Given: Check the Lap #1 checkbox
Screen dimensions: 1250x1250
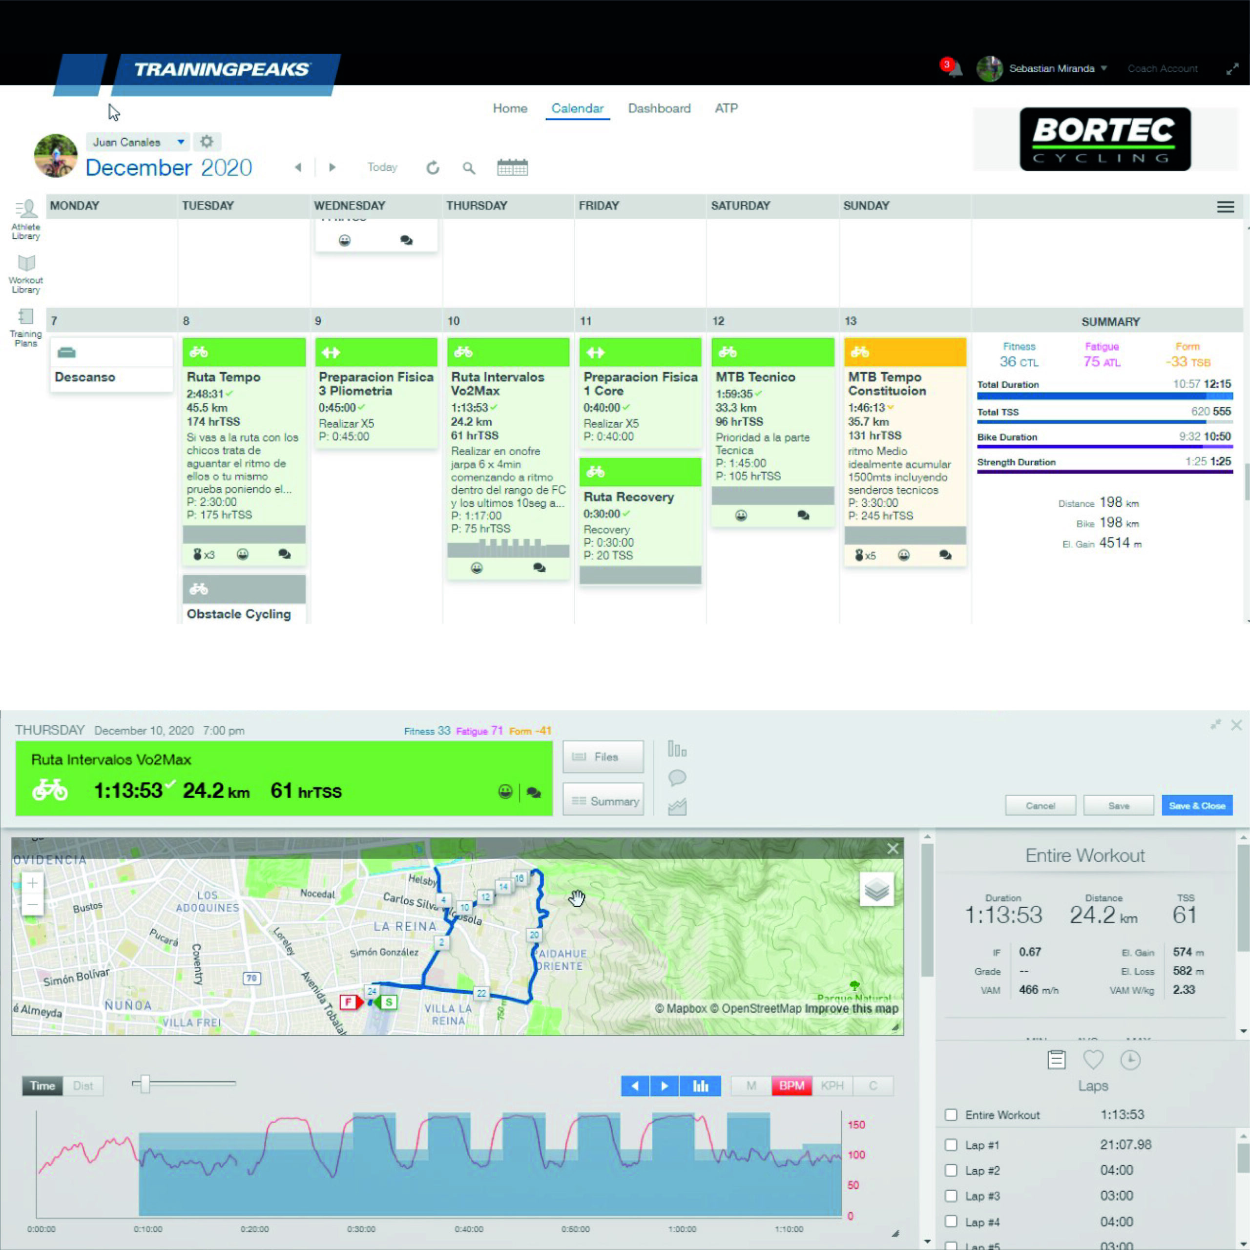Looking at the screenshot, I should [x=951, y=1145].
